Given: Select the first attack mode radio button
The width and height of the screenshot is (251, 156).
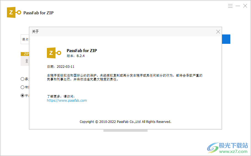Looking at the screenshot, I should click(22, 79).
